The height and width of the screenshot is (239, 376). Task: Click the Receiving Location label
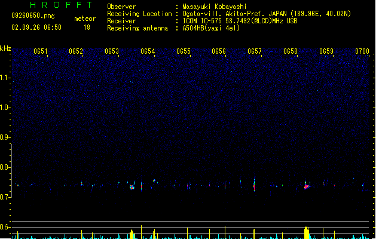click(x=139, y=14)
